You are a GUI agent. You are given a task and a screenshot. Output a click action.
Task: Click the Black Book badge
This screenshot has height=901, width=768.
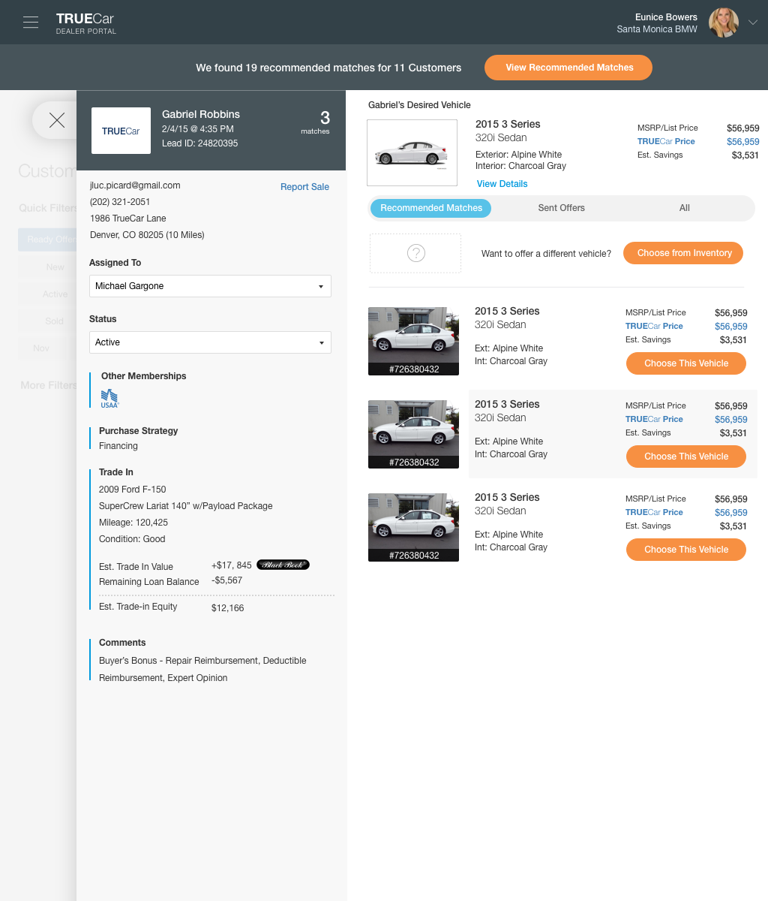[x=283, y=565]
